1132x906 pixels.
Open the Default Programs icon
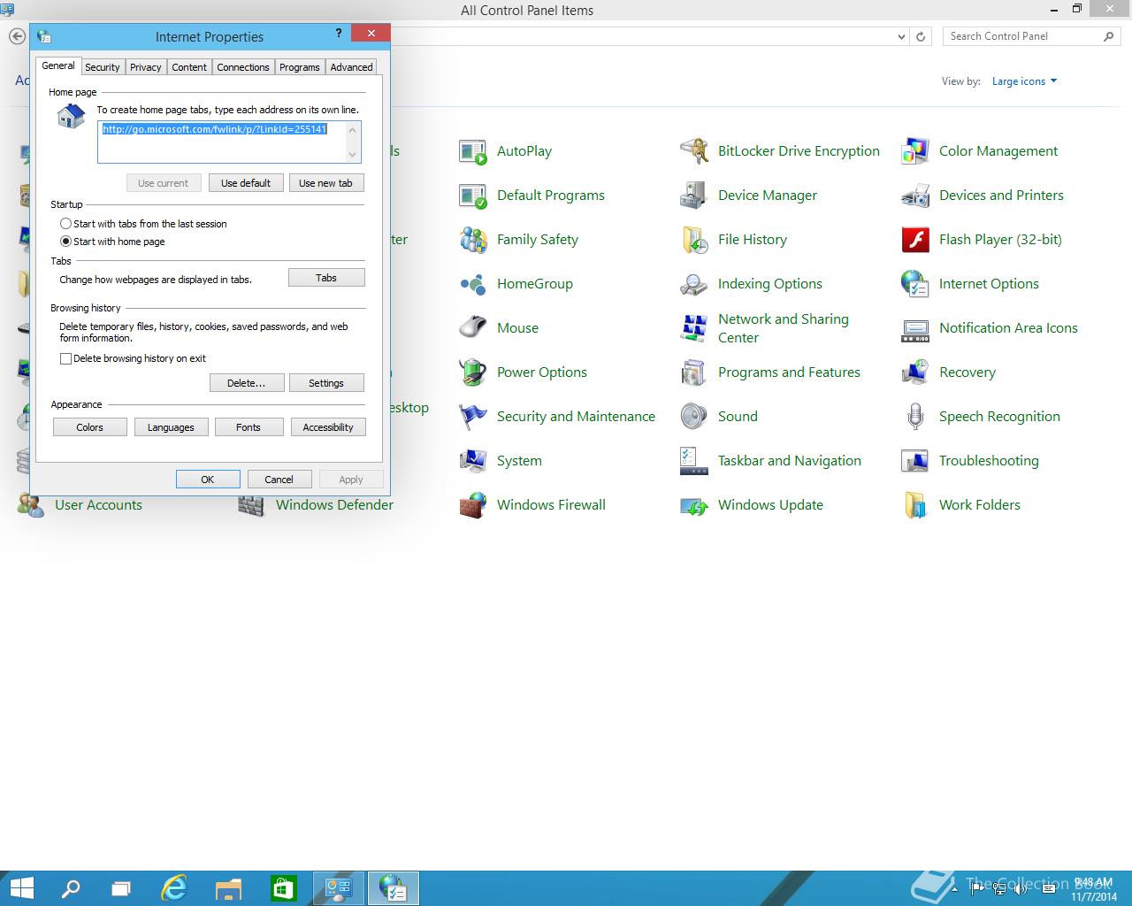[x=473, y=196]
